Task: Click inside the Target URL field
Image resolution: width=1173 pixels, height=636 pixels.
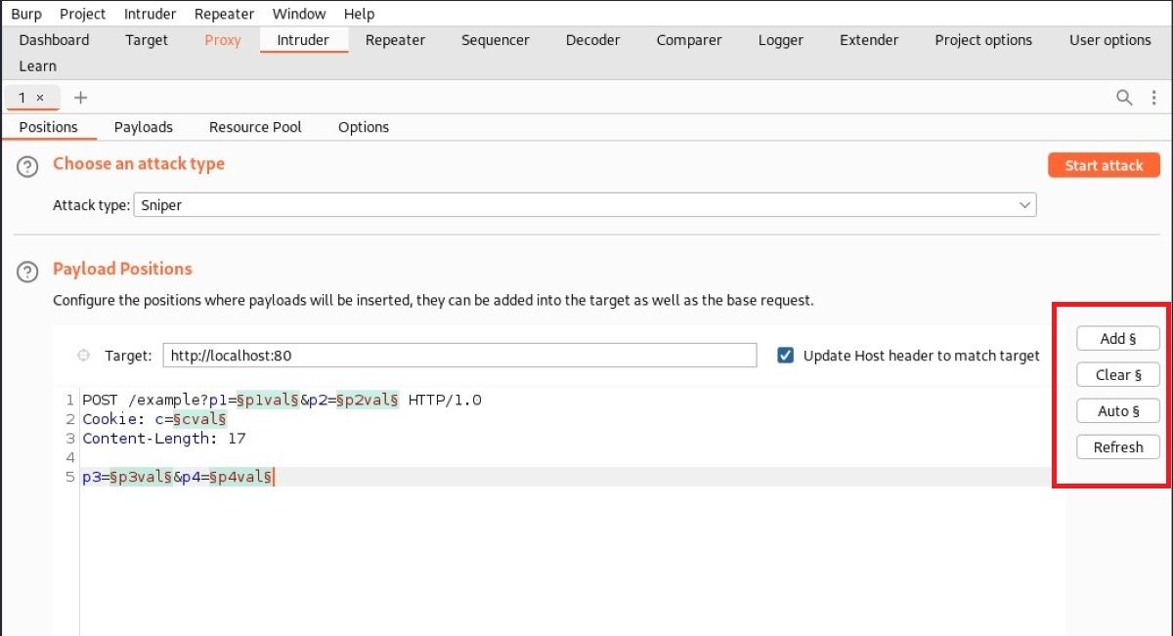Action: [x=459, y=356]
